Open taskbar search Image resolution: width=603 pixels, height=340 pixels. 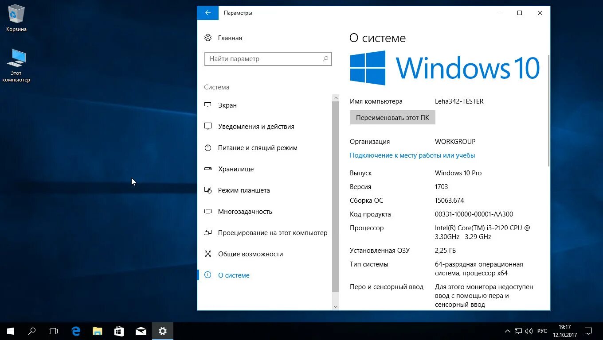point(32,331)
